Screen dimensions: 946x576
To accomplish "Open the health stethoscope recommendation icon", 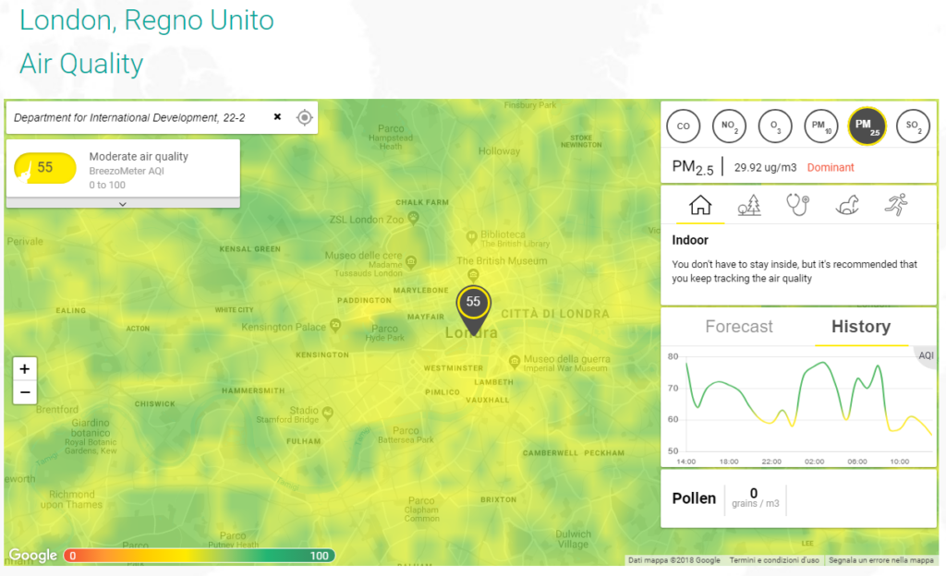I will [797, 205].
